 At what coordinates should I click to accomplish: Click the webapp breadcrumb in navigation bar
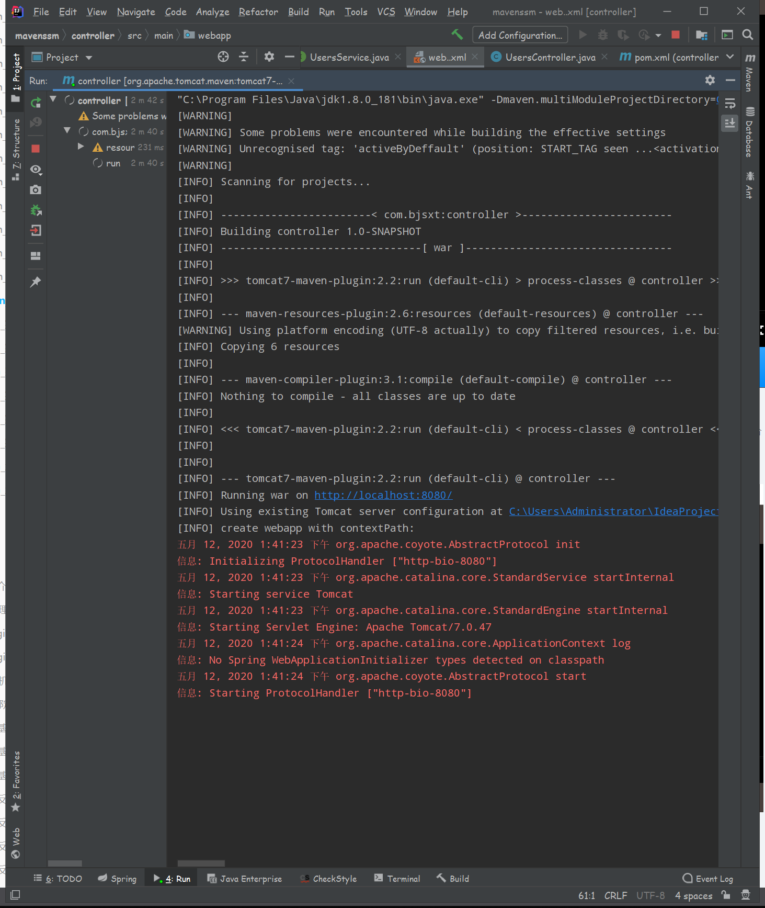click(x=208, y=35)
